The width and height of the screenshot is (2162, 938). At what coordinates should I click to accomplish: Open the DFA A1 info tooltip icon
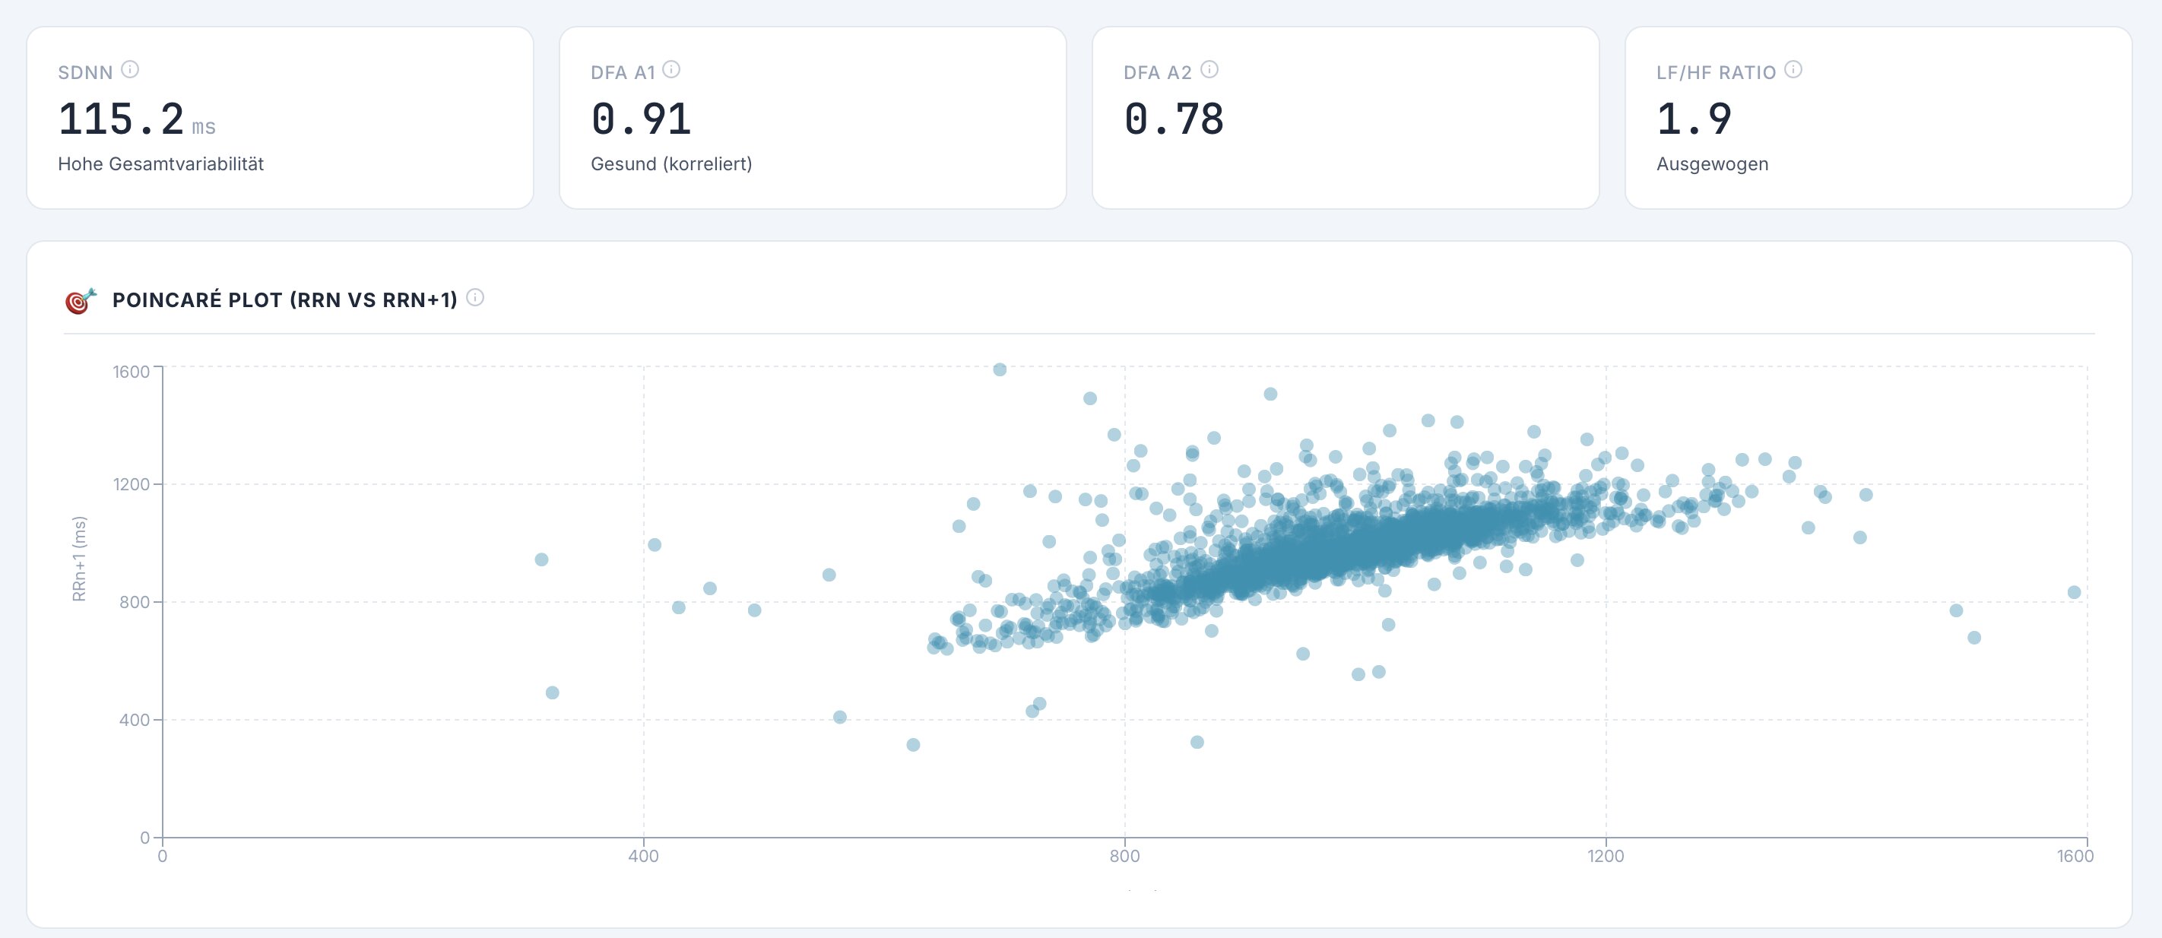coord(671,70)
